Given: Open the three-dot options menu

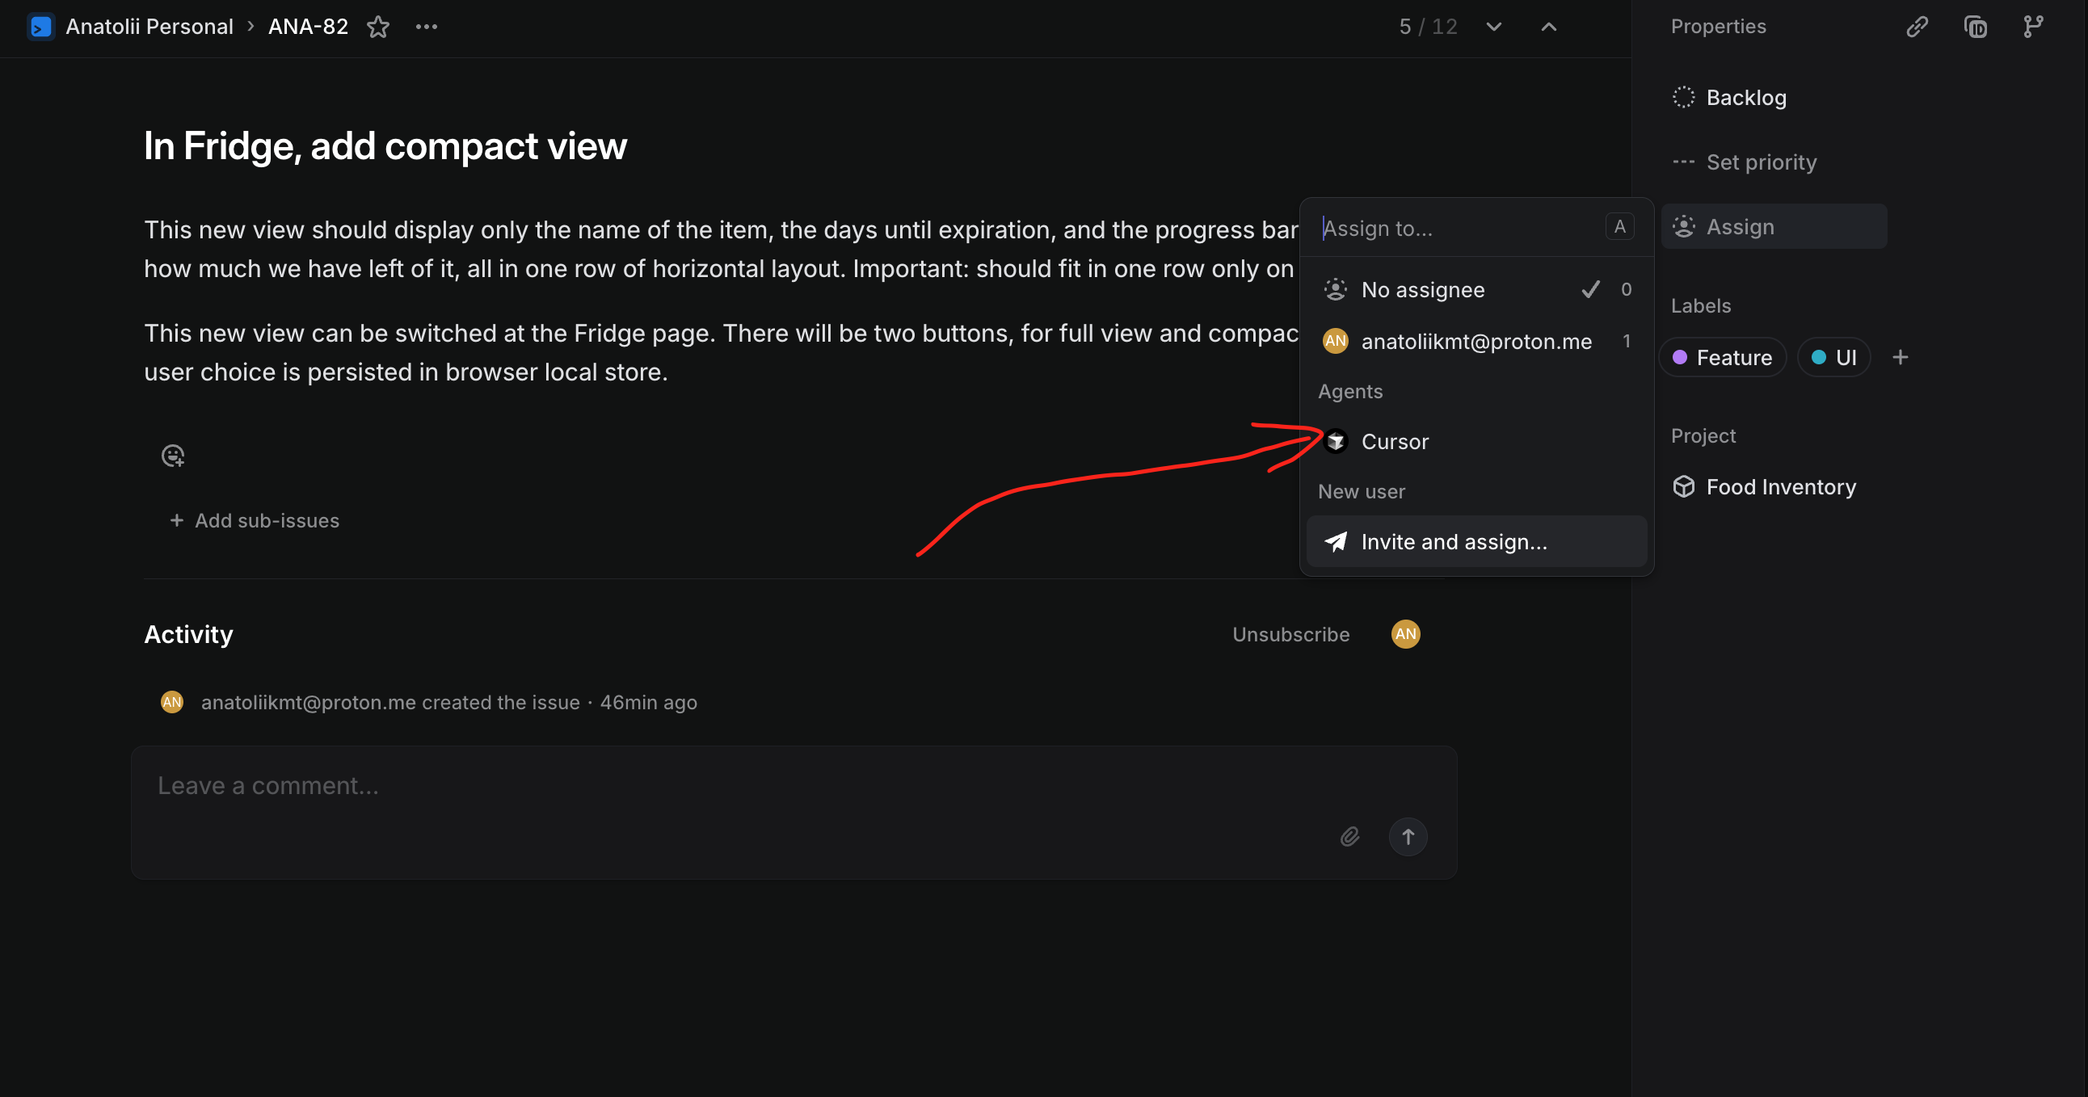Looking at the screenshot, I should point(426,27).
